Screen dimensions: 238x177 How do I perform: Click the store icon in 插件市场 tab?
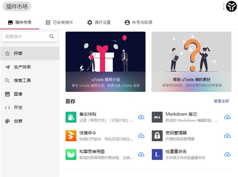click(10, 22)
